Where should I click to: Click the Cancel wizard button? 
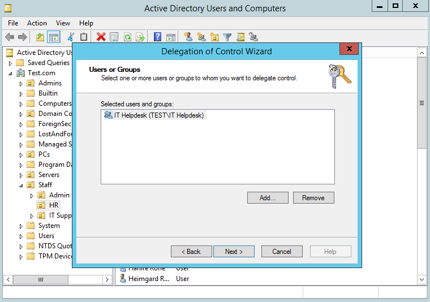click(282, 251)
